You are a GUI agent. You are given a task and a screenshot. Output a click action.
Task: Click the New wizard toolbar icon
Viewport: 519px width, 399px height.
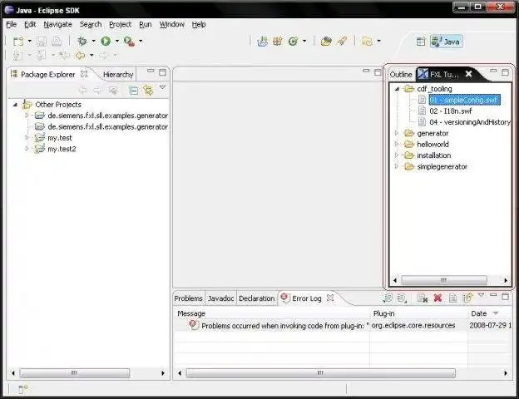(x=18, y=42)
